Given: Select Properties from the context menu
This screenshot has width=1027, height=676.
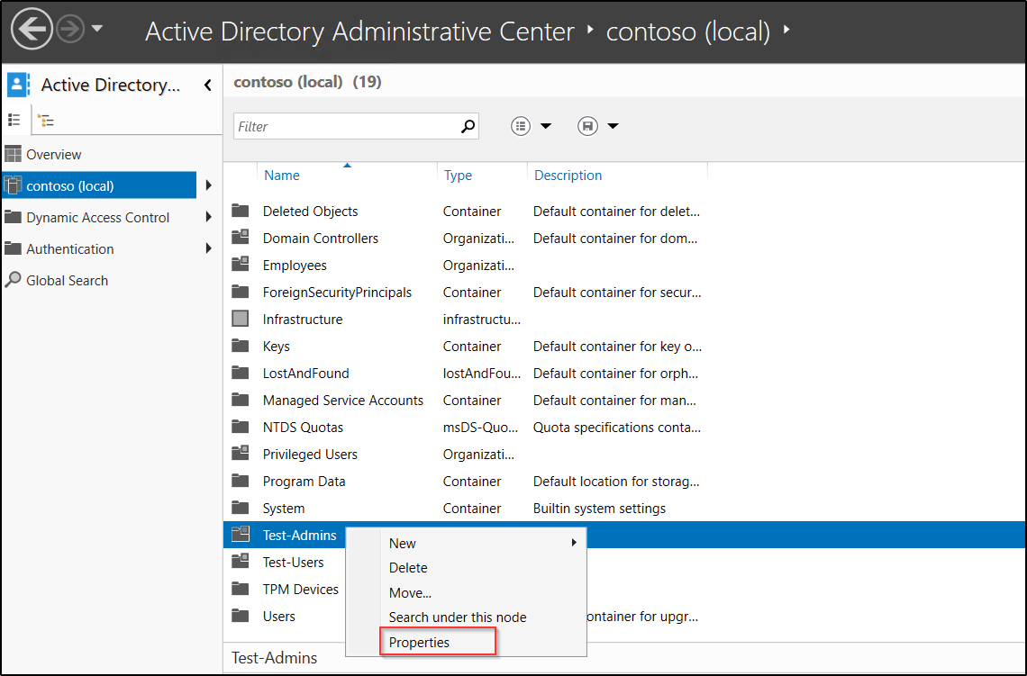Looking at the screenshot, I should point(419,642).
